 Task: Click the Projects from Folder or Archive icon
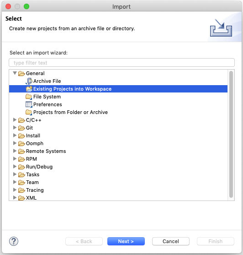tap(29, 112)
